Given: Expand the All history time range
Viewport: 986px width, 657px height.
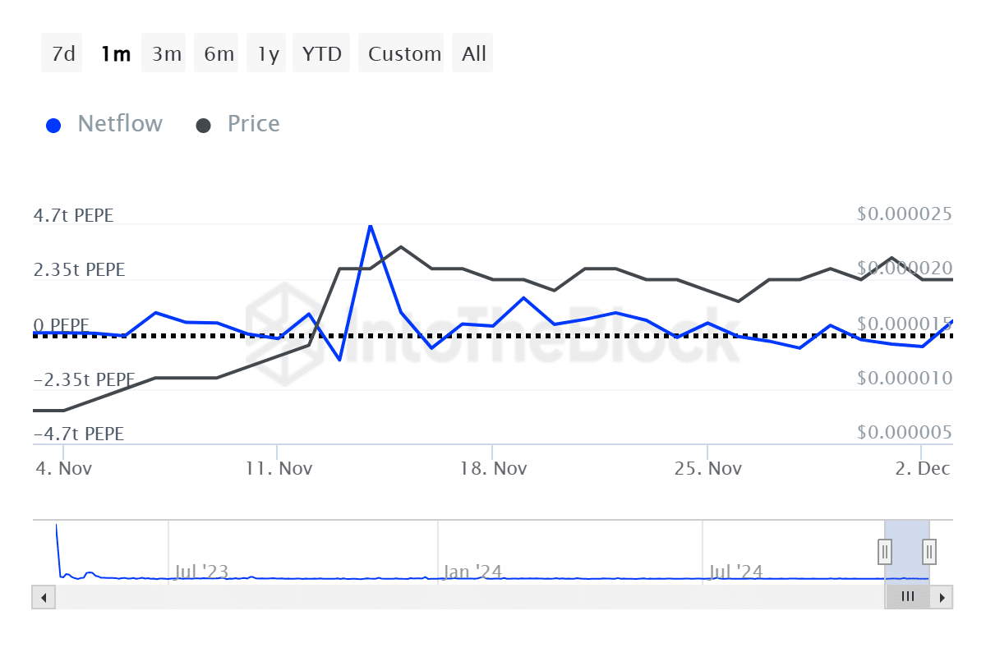Looking at the screenshot, I should [472, 53].
